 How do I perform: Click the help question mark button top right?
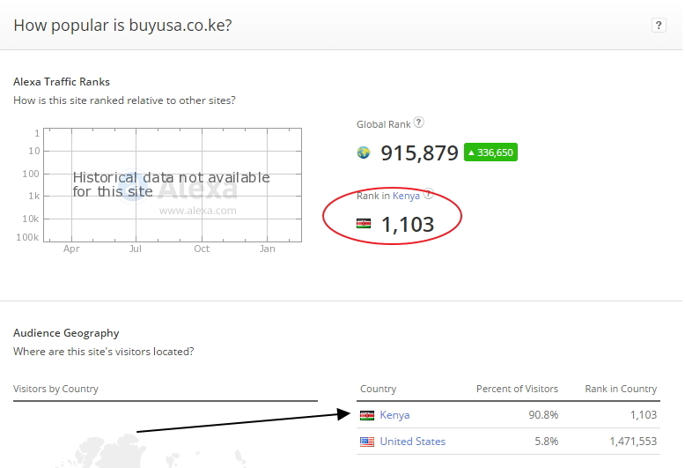tap(659, 25)
